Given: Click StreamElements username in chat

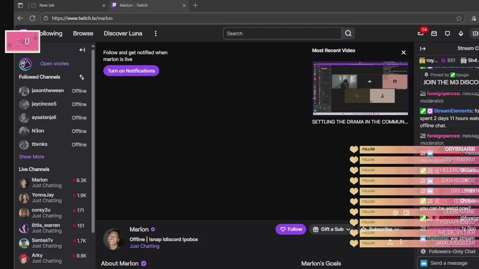Looking at the screenshot, I should coord(453,111).
